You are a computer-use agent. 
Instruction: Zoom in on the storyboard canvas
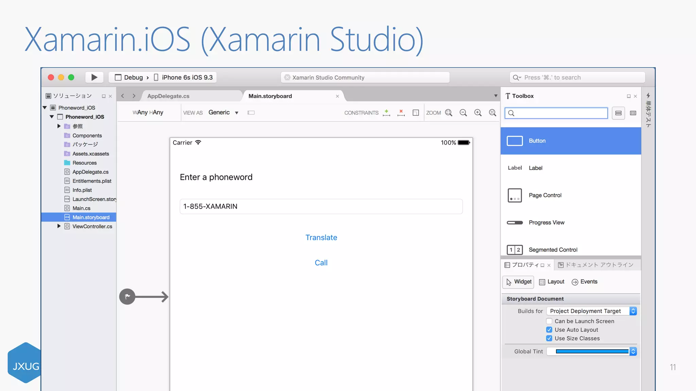478,113
